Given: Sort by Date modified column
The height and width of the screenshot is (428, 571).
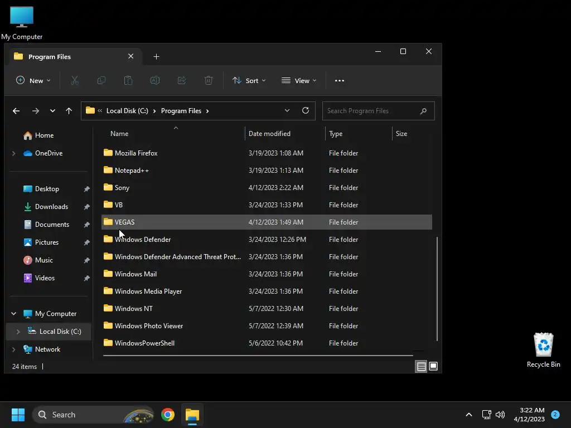Looking at the screenshot, I should [x=269, y=134].
